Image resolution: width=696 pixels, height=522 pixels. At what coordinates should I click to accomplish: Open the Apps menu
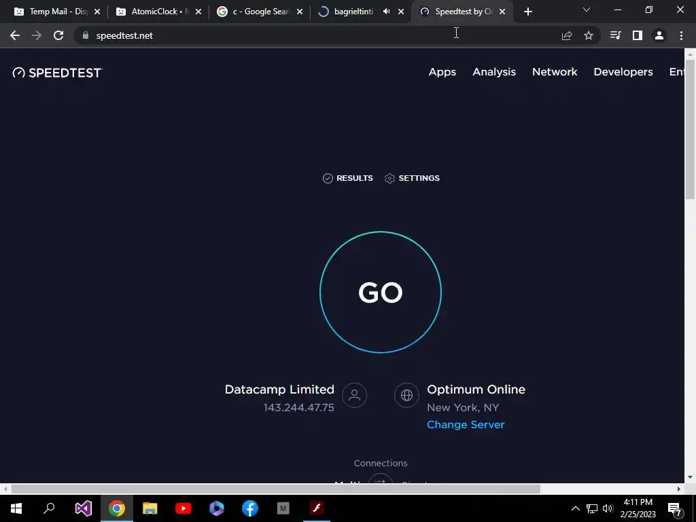[442, 72]
